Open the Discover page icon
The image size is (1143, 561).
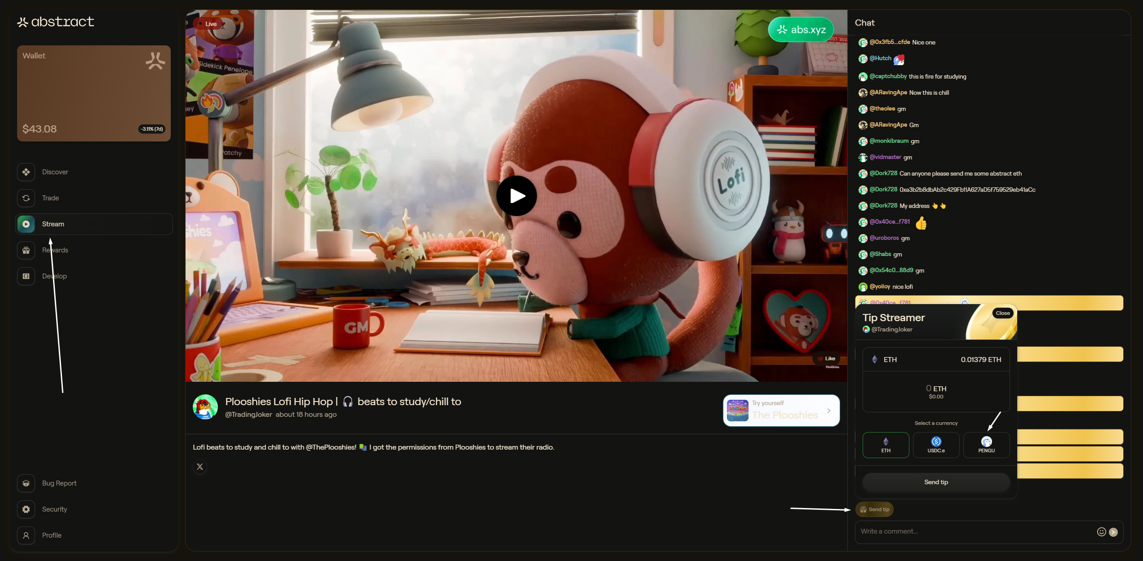coord(26,172)
